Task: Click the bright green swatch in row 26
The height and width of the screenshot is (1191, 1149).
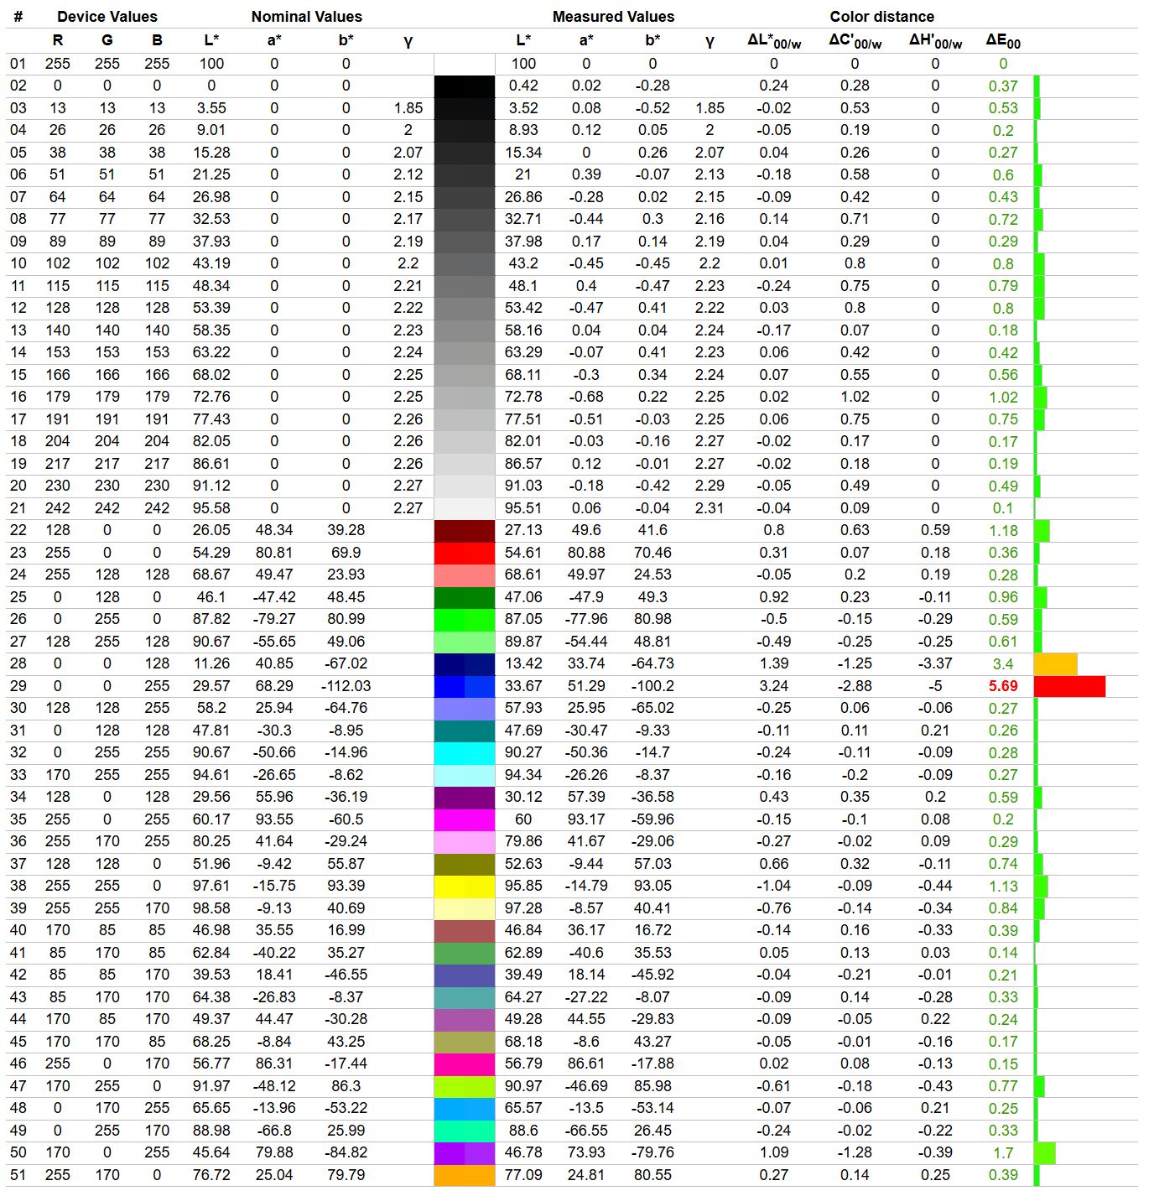Action: (x=464, y=619)
